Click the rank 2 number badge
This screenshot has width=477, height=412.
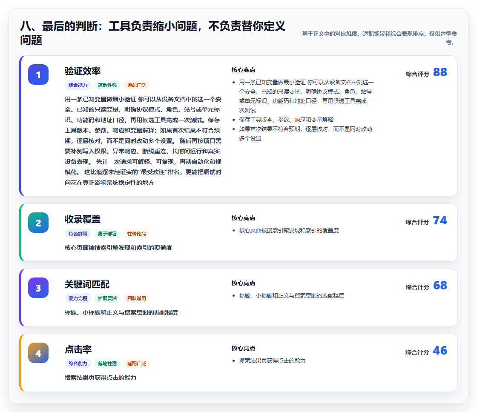point(38,223)
